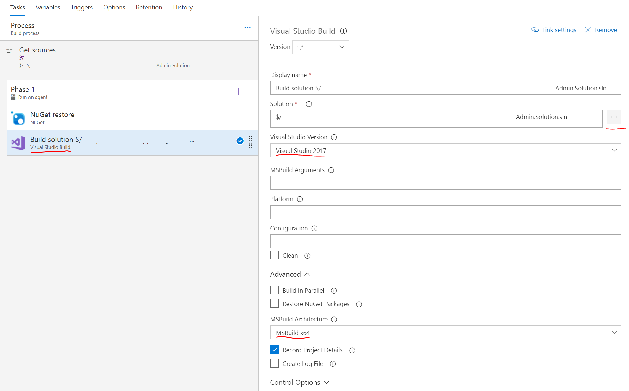The height and width of the screenshot is (391, 629).
Task: Click info icon next to Visual Studio Build title
Action: click(x=343, y=31)
